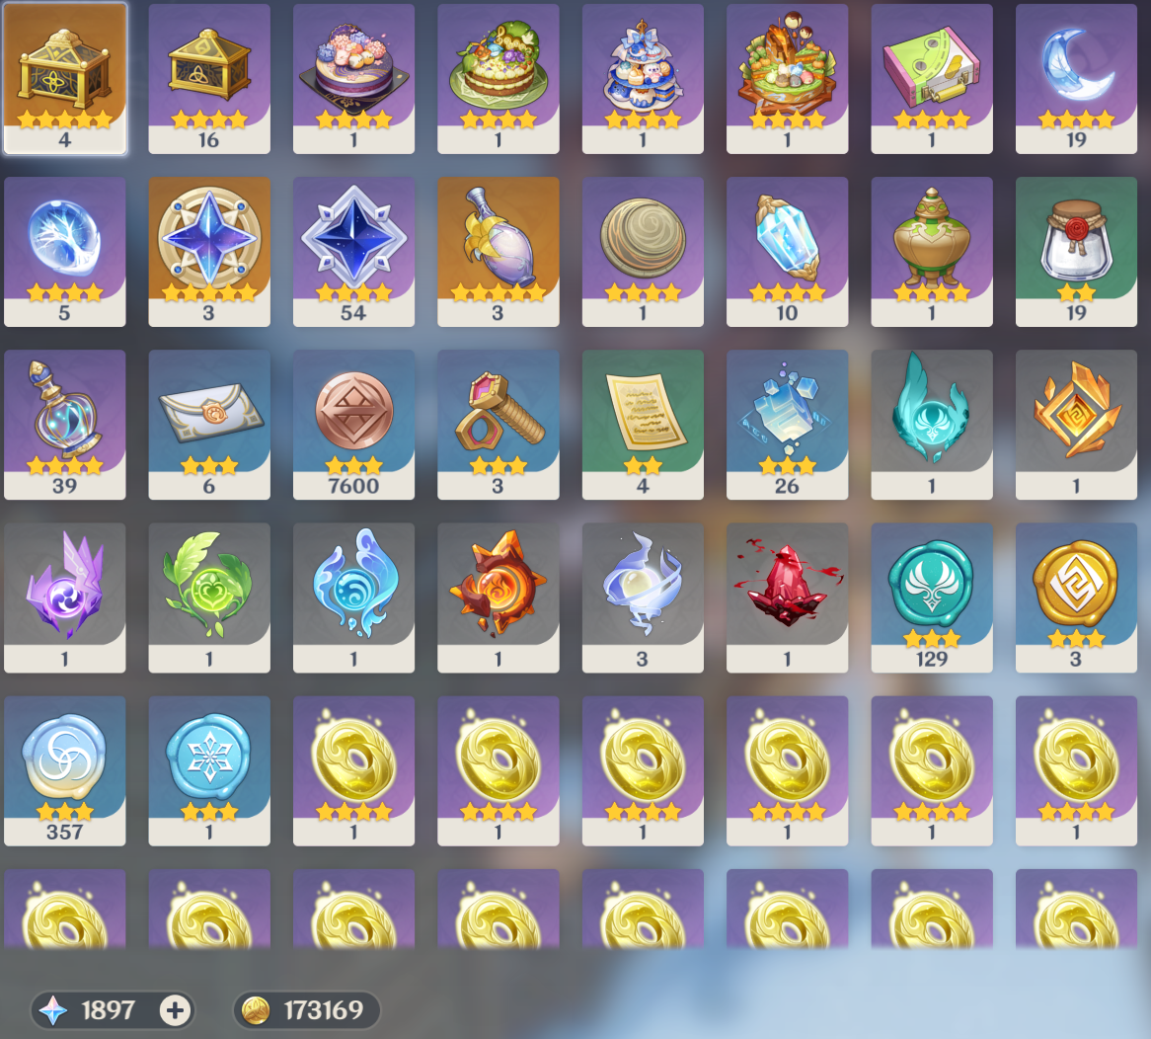Select the teal Anemo feather gadget
This screenshot has height=1039, width=1151.
[x=932, y=425]
